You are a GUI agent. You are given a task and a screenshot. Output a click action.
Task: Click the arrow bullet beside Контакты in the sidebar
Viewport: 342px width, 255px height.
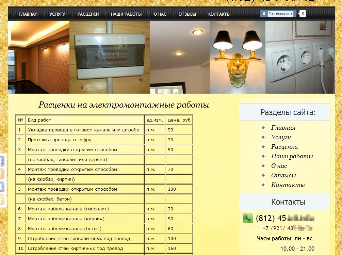[x=263, y=185]
